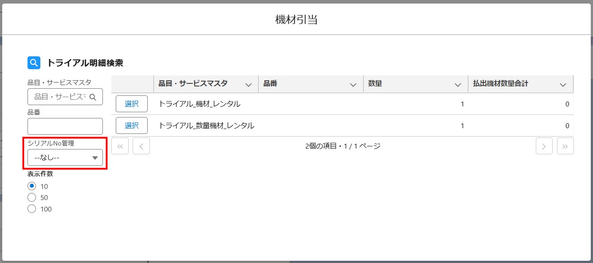
Task: Go to next page arrow button
Action: click(544, 146)
